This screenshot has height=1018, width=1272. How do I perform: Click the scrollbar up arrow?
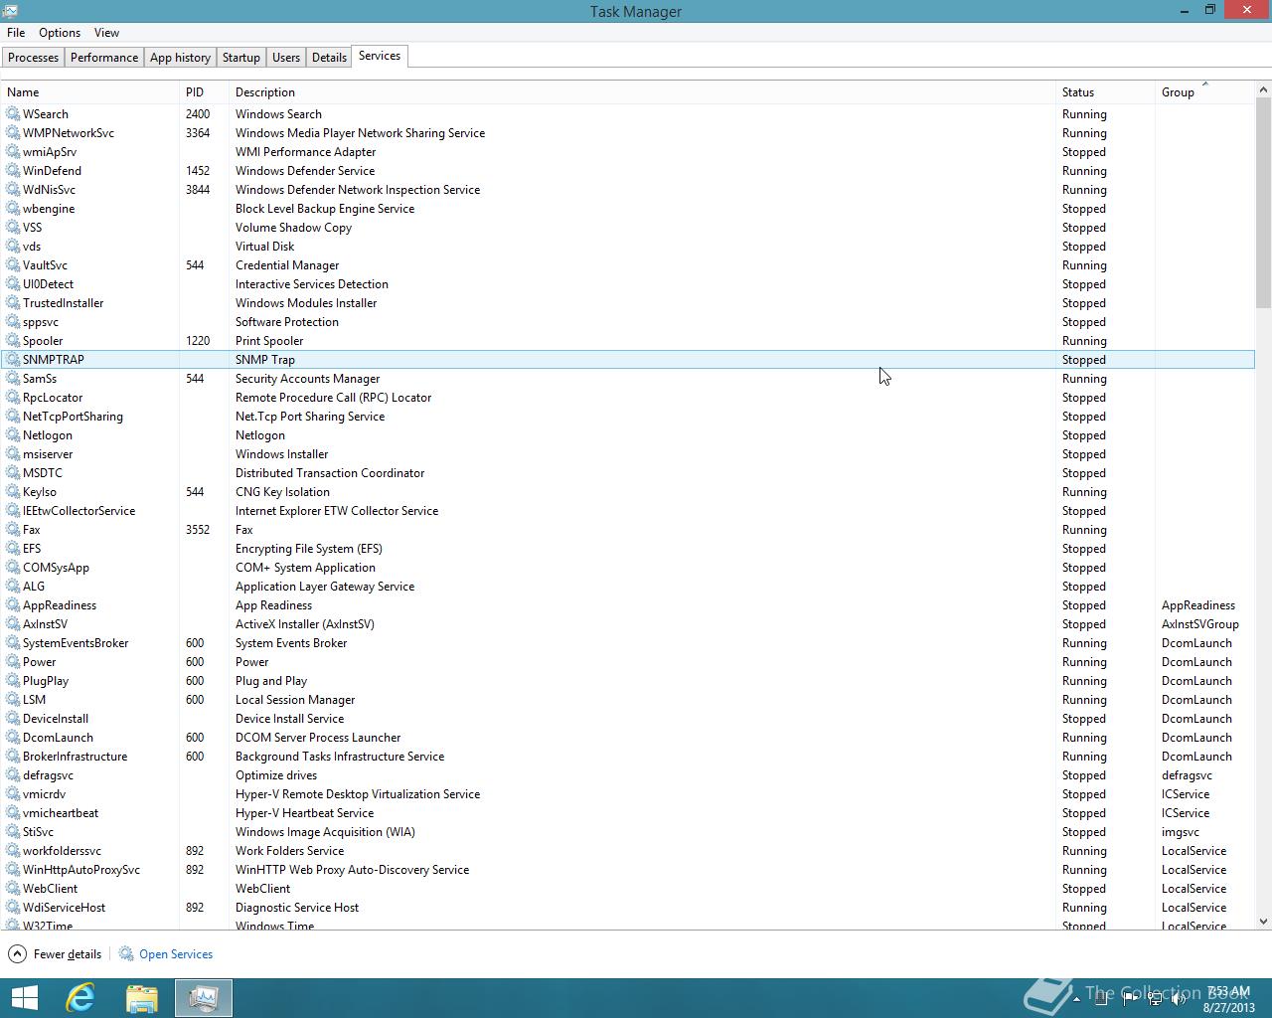pos(1264,89)
